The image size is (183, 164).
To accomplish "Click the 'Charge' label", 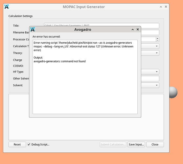I will (17, 60).
